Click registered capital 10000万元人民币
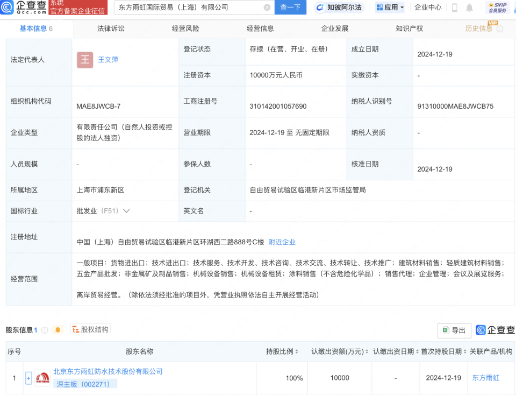 tap(276, 75)
